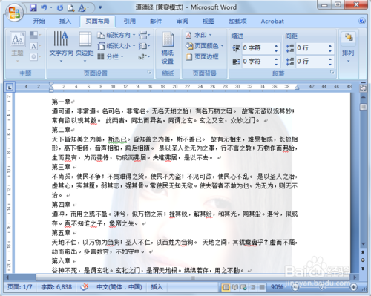
Task: Click the vertical scrollbar thumb
Action: [363, 107]
